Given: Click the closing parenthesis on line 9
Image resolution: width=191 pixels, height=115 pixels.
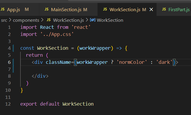Looking at the screenshot, I should click(27, 83).
